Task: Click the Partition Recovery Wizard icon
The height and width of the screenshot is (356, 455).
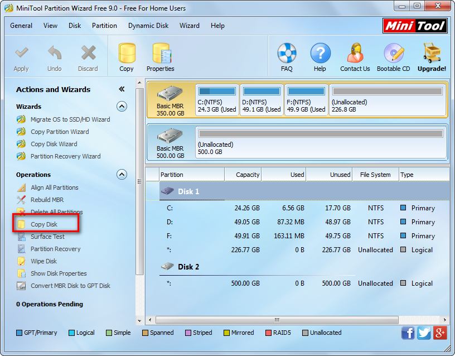Action: (x=21, y=156)
